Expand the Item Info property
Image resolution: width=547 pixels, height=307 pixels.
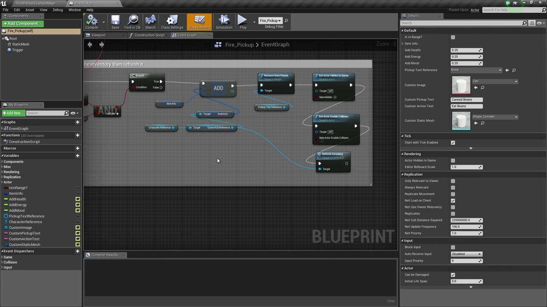point(403,43)
